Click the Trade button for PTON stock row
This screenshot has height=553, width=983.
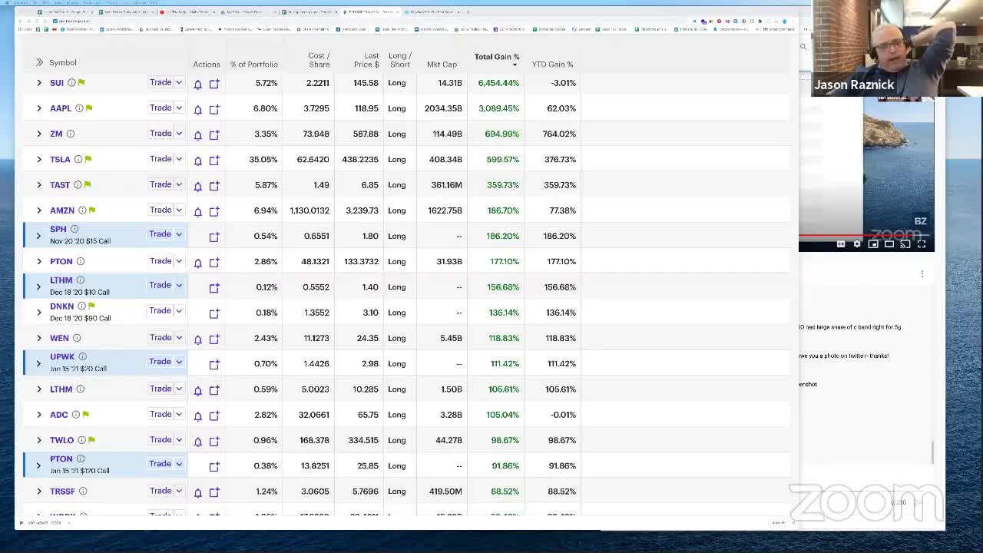[x=161, y=261]
